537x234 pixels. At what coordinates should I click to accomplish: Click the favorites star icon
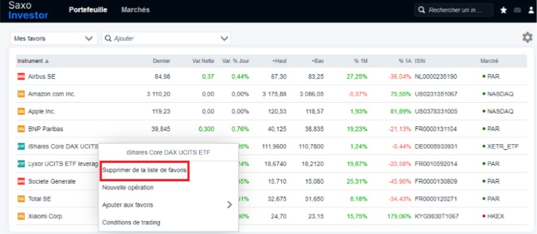(504, 10)
